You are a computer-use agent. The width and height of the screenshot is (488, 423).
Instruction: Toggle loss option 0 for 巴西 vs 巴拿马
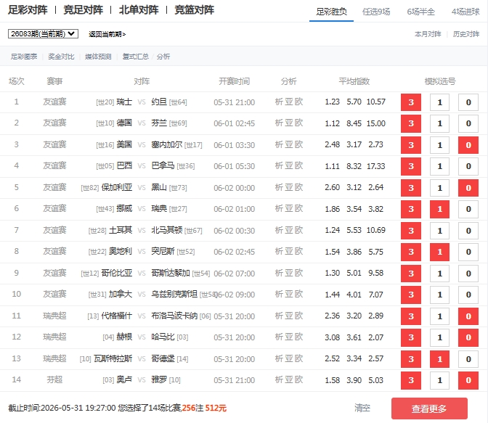[468, 166]
